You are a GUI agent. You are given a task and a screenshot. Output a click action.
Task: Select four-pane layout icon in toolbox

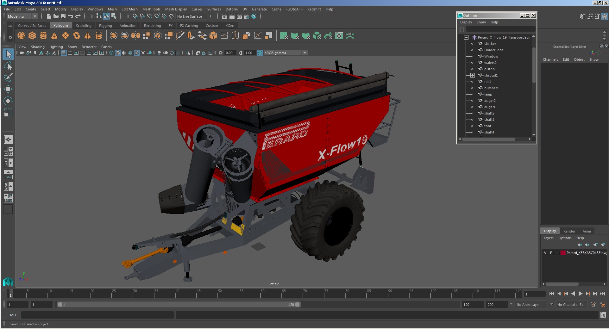(8, 151)
